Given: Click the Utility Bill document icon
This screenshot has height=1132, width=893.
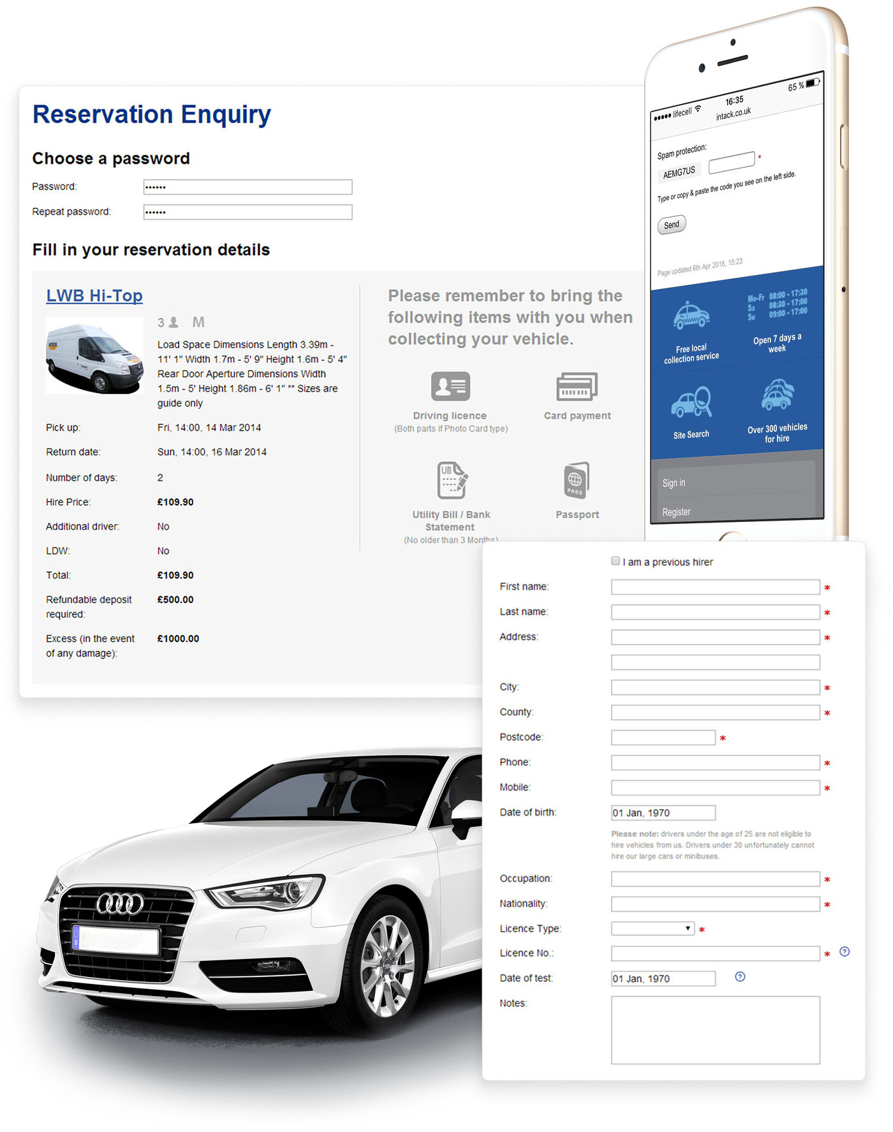Looking at the screenshot, I should click(x=452, y=480).
